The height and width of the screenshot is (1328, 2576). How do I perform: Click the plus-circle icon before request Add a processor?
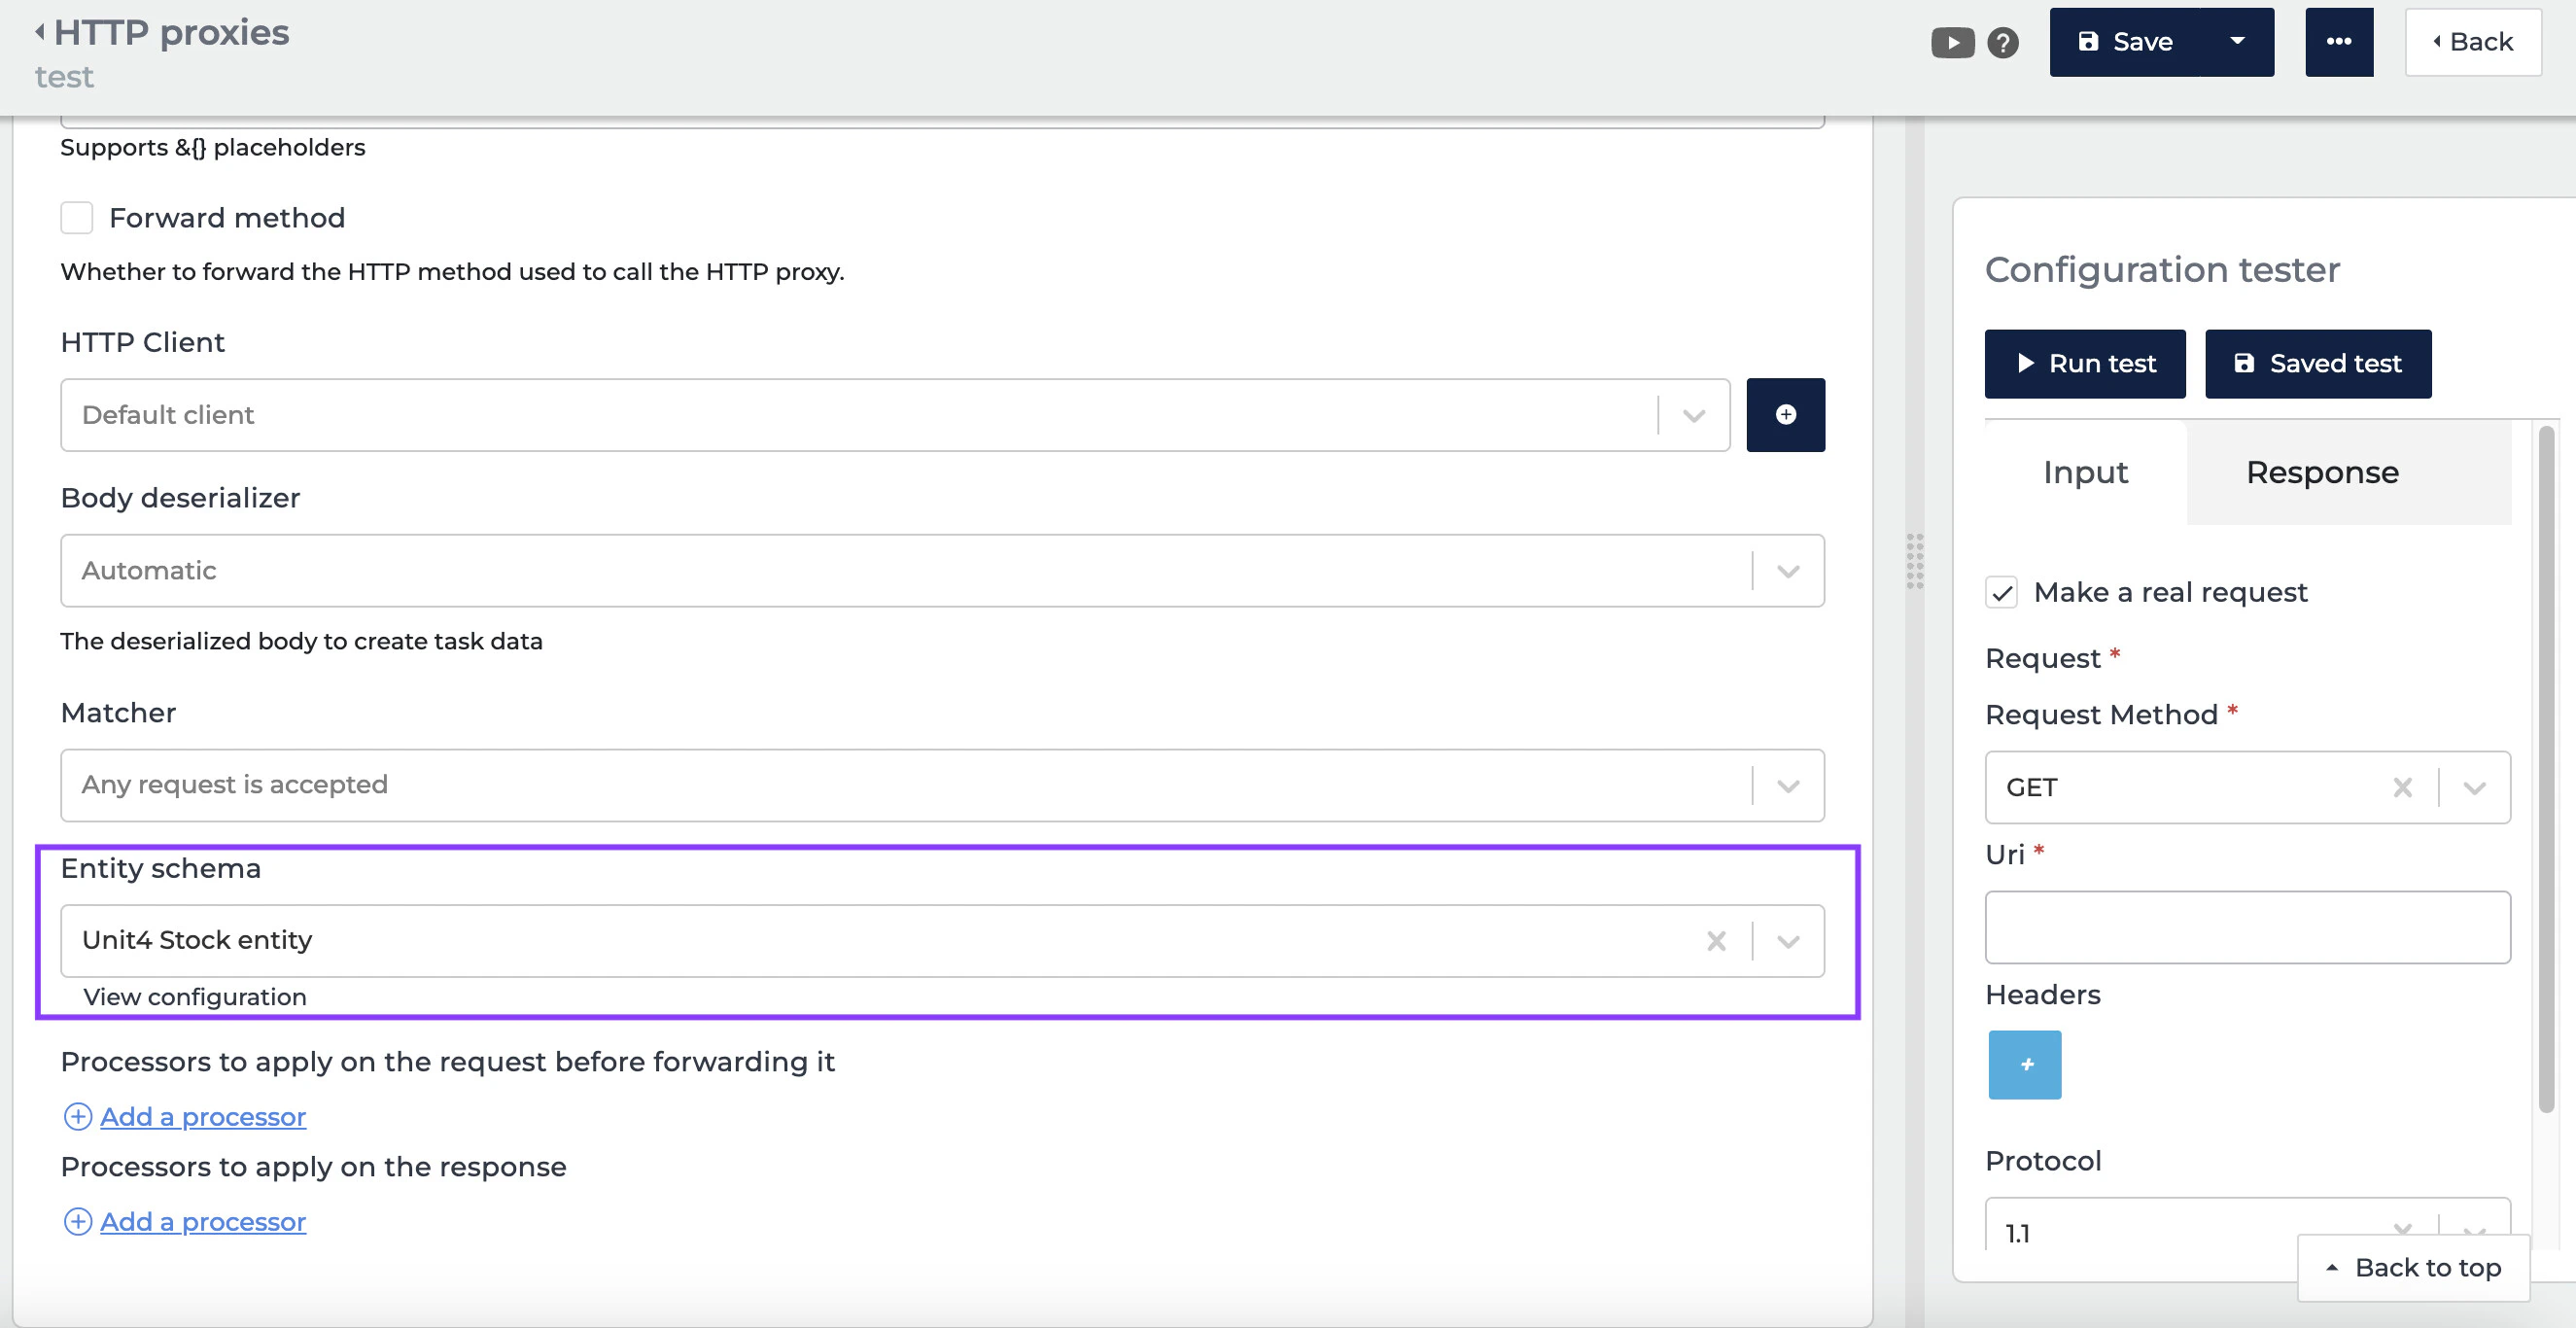78,1117
